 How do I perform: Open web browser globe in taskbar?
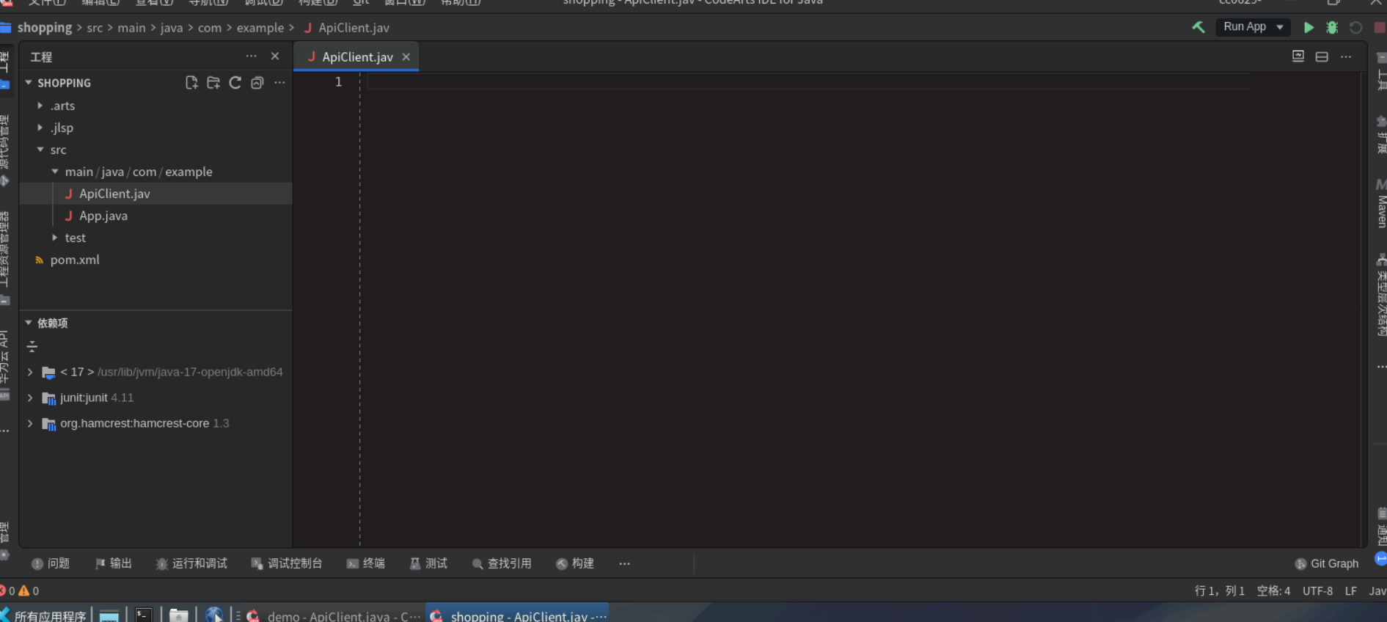[x=214, y=615]
